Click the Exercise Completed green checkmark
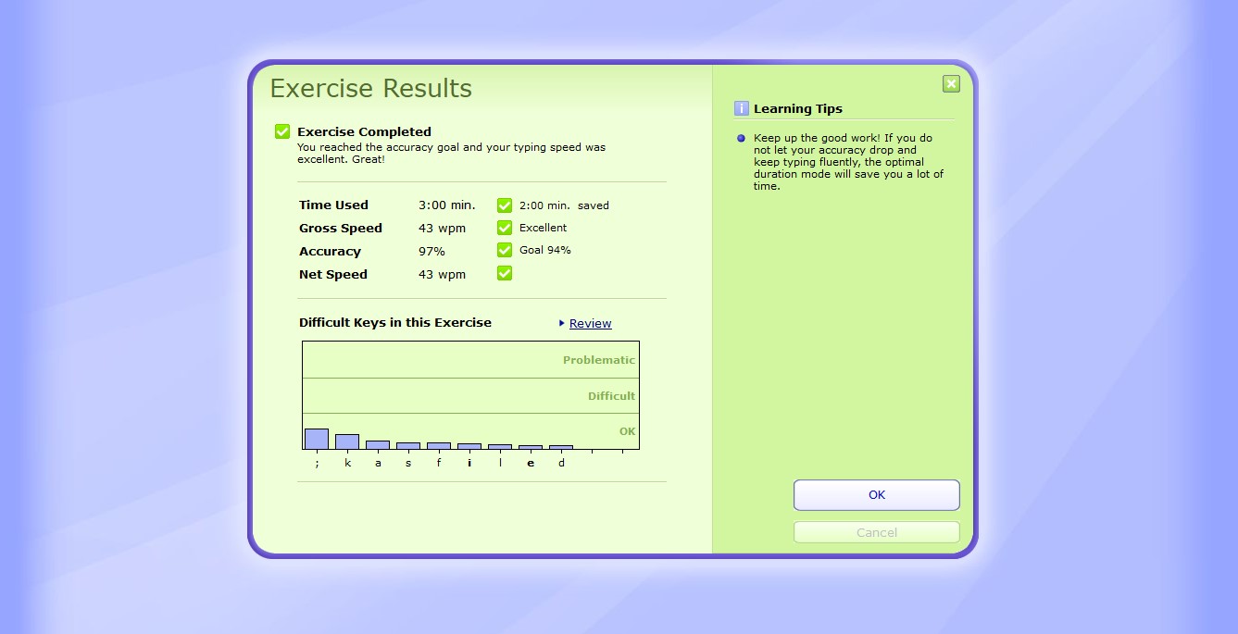Screen dimensions: 1238x634 pos(282,131)
